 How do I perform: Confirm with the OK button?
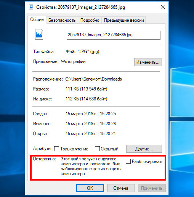(x=90, y=188)
